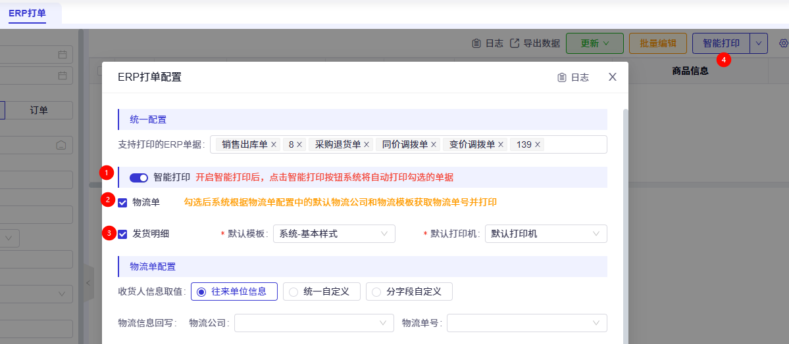Switch to the ERP打单 tab

(x=27, y=13)
